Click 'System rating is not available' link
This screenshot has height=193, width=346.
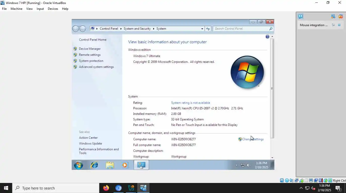click(x=191, y=103)
